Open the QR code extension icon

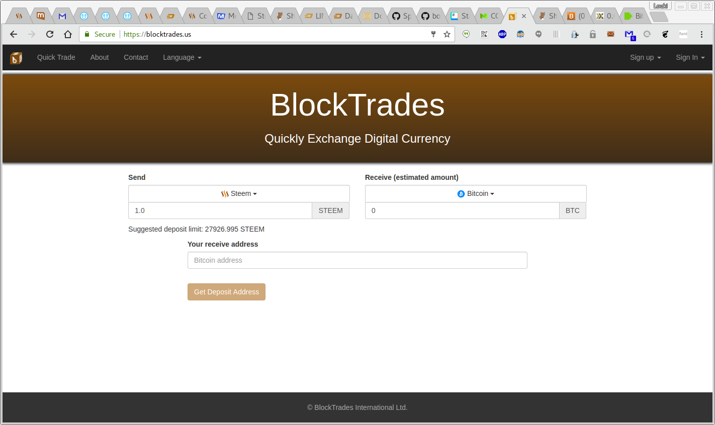484,34
